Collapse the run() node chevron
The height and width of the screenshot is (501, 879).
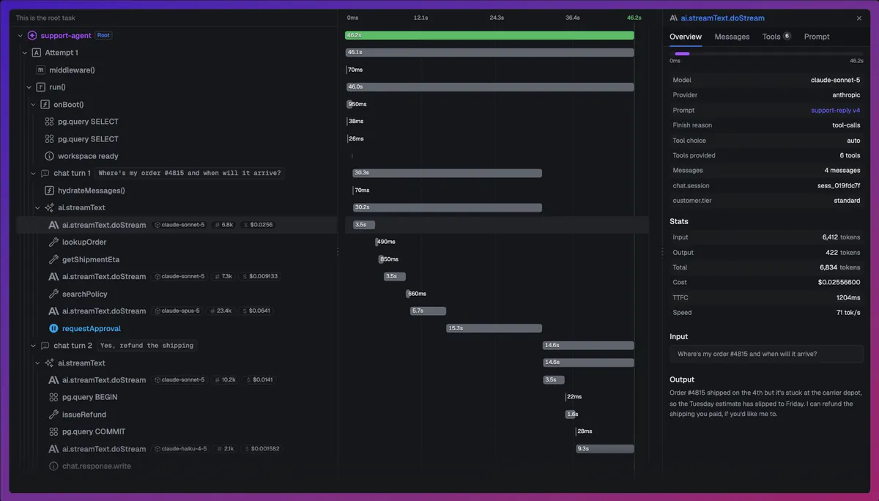29,87
